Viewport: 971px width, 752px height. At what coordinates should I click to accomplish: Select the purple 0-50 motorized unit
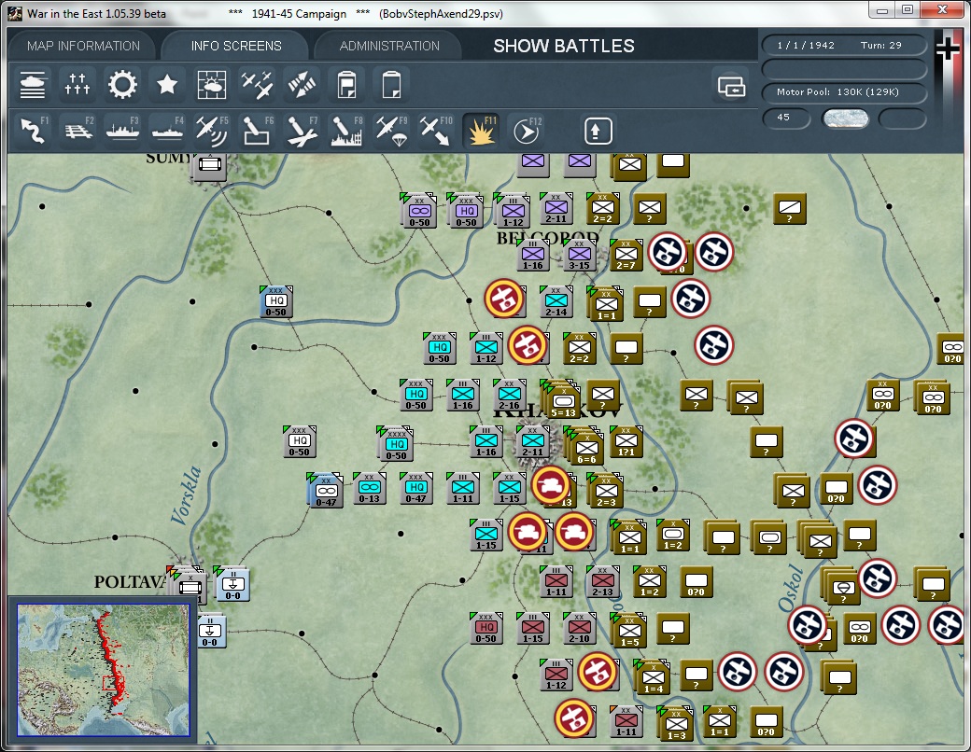tap(419, 211)
